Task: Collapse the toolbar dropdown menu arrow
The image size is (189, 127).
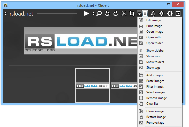Action: [139, 13]
